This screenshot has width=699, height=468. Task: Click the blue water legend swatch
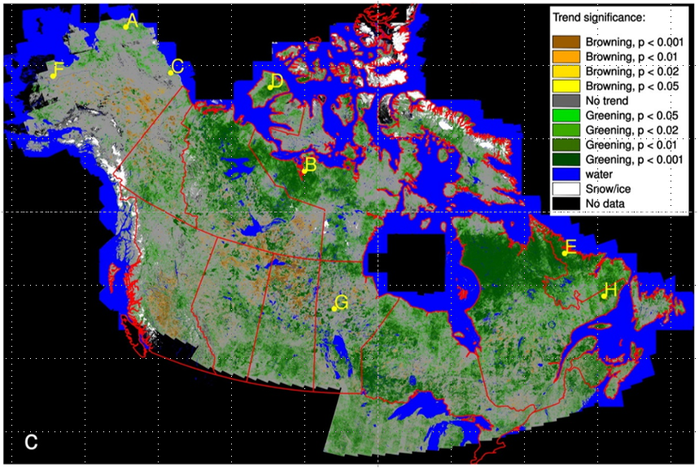[x=566, y=173]
